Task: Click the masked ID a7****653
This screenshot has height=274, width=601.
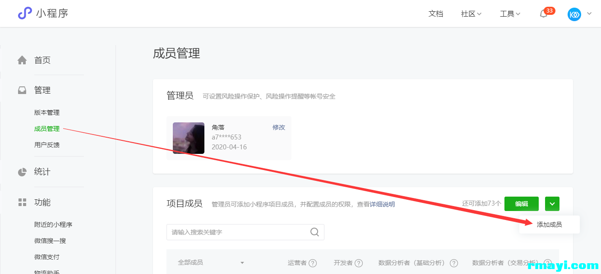Action: click(227, 137)
